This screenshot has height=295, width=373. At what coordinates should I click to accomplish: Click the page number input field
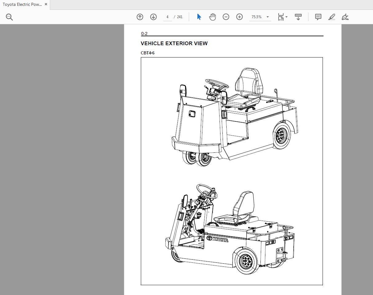[167, 17]
